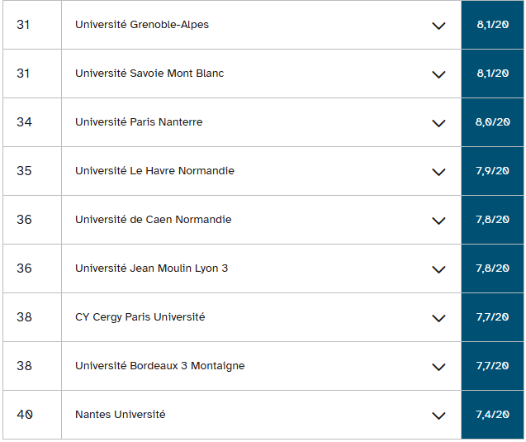Click the rank 40 cell
The image size is (526, 442).
pos(25,415)
